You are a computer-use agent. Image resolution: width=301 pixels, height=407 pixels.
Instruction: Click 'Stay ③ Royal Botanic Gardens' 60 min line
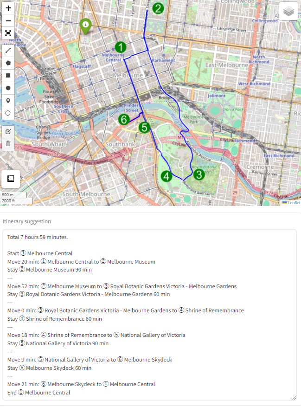pyautogui.click(x=89, y=294)
